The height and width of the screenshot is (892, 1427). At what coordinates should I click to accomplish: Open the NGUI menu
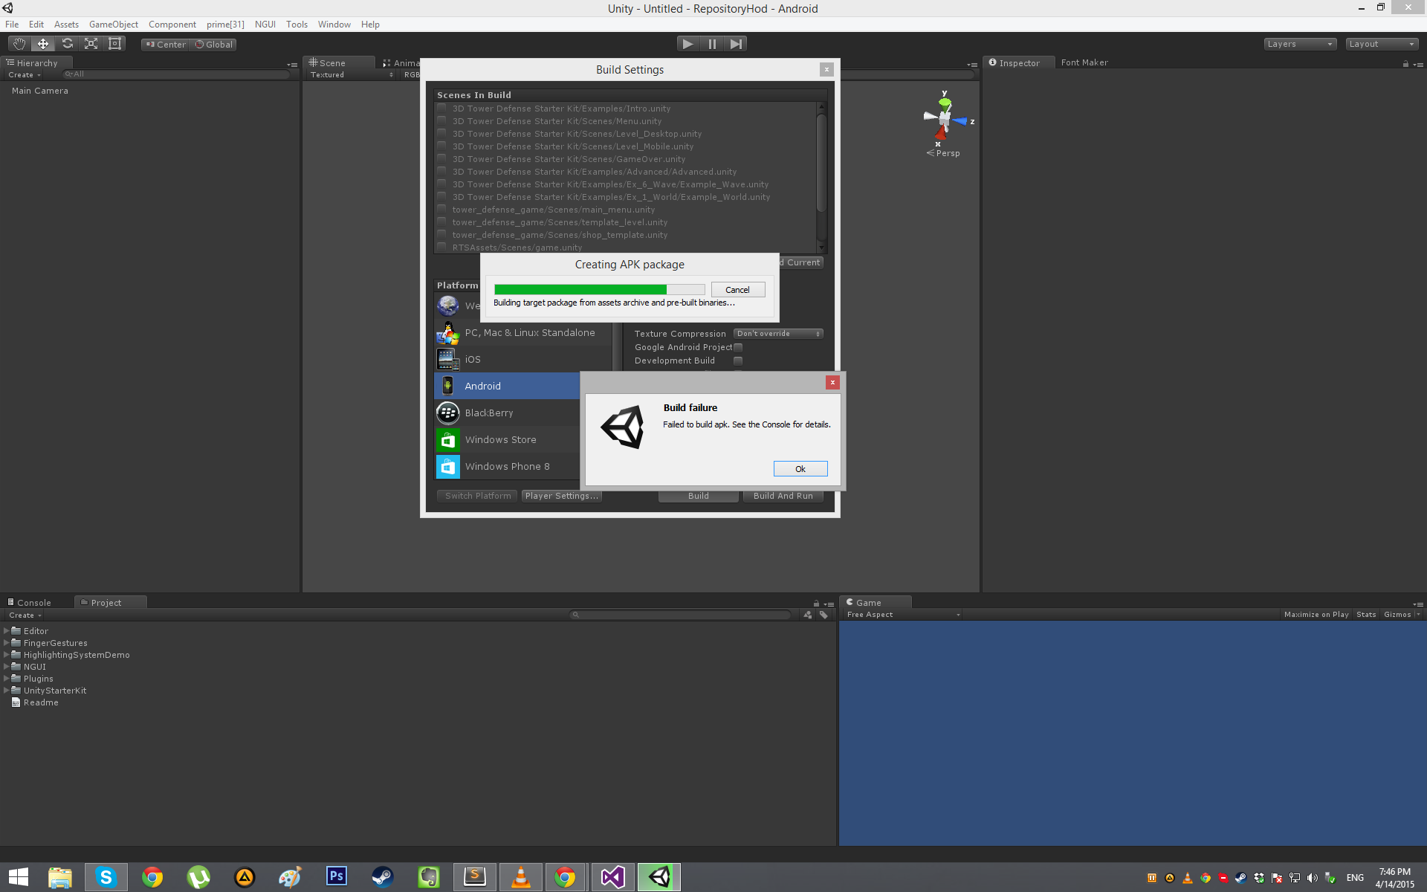[x=265, y=25]
